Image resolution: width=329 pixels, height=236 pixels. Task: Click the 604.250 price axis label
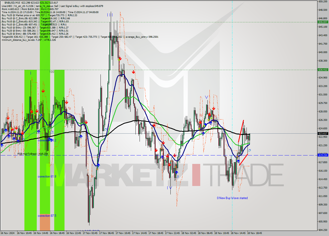pyautogui.click(x=323, y=230)
